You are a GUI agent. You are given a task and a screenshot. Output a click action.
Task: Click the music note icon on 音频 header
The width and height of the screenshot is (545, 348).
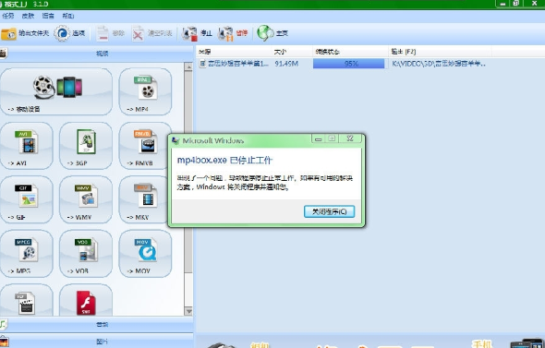(3, 324)
